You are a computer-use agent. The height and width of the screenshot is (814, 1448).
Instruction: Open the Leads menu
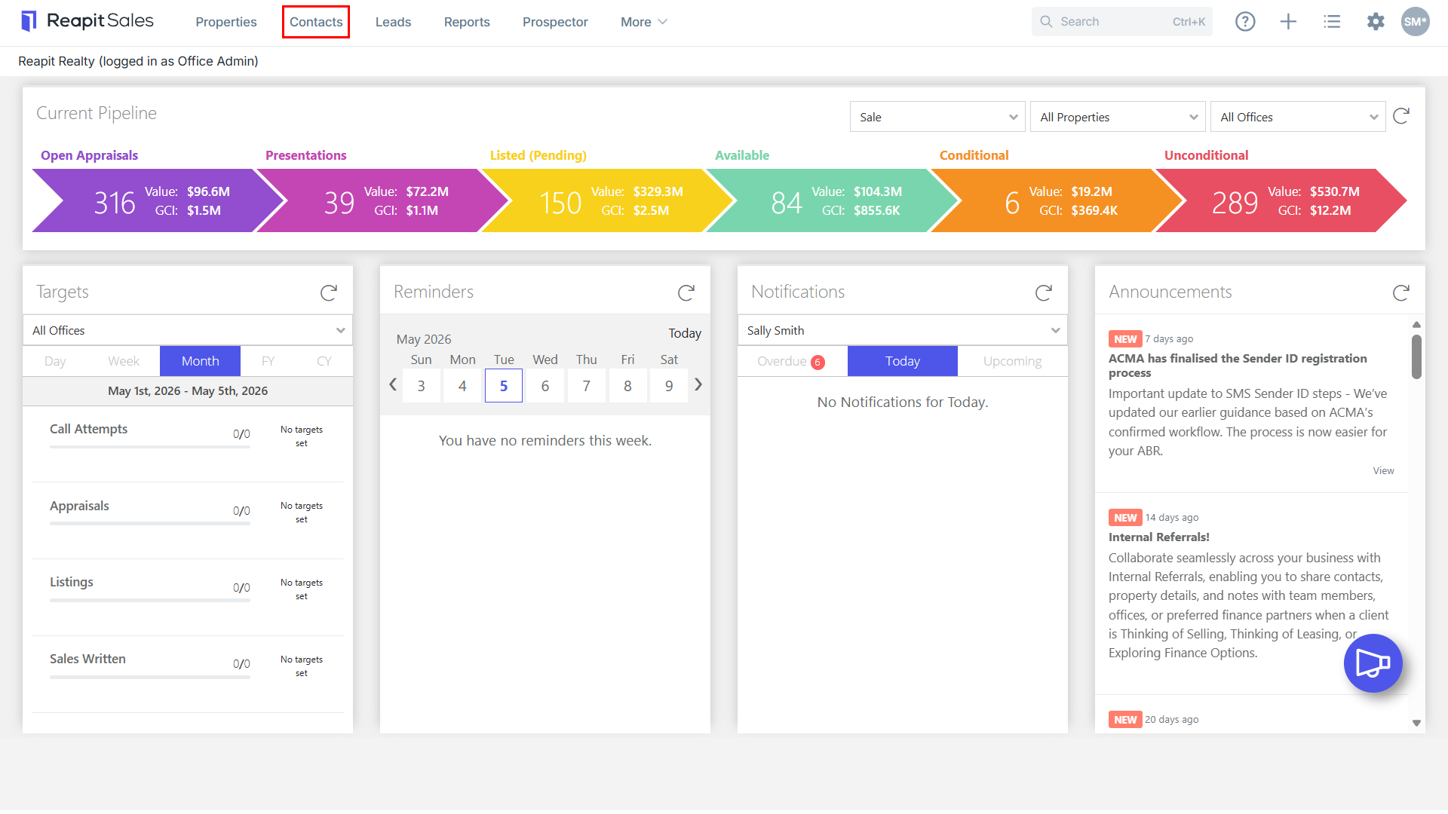[x=394, y=22]
